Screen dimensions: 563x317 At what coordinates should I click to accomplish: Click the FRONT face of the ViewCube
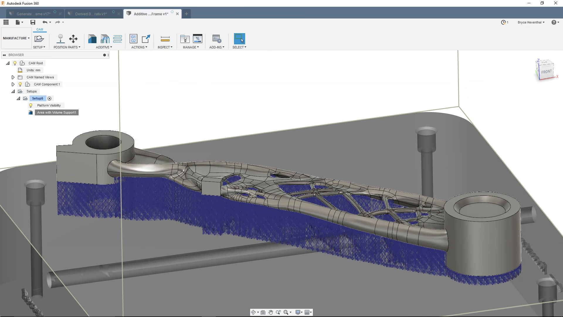(x=546, y=72)
